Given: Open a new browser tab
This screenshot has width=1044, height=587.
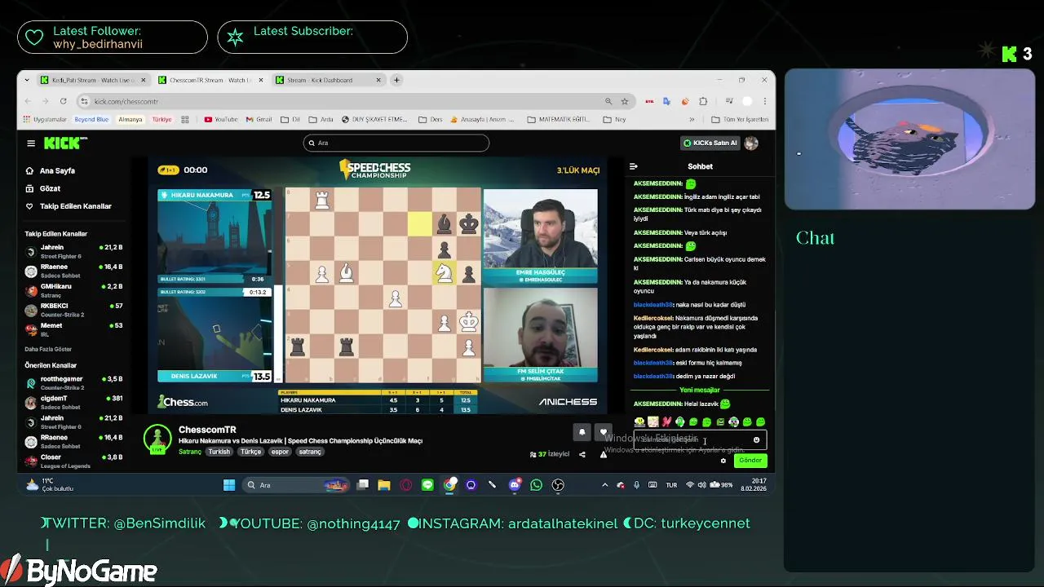Looking at the screenshot, I should pos(396,80).
